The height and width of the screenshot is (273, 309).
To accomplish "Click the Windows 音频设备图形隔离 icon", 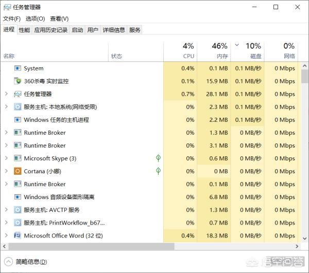I will click(18, 197).
